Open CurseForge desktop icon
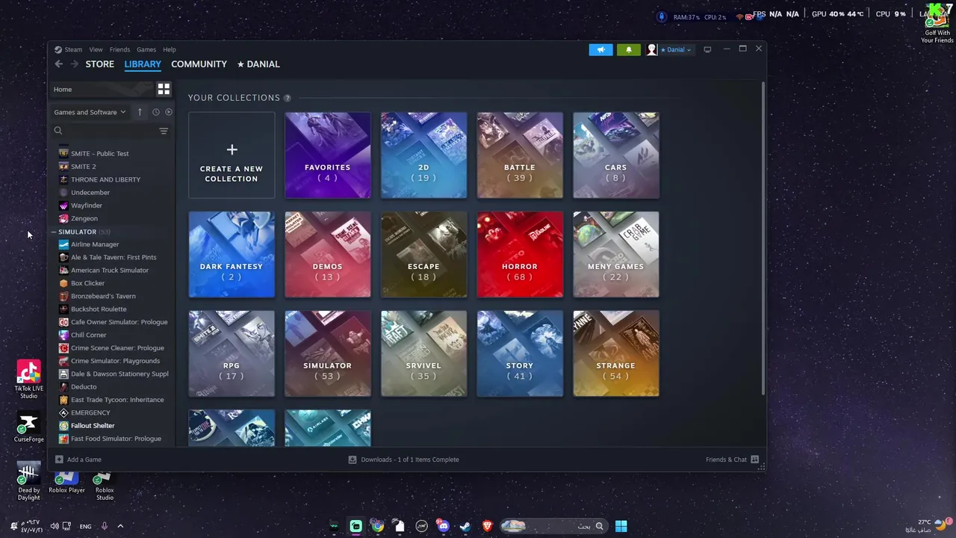956x538 pixels. coord(28,427)
